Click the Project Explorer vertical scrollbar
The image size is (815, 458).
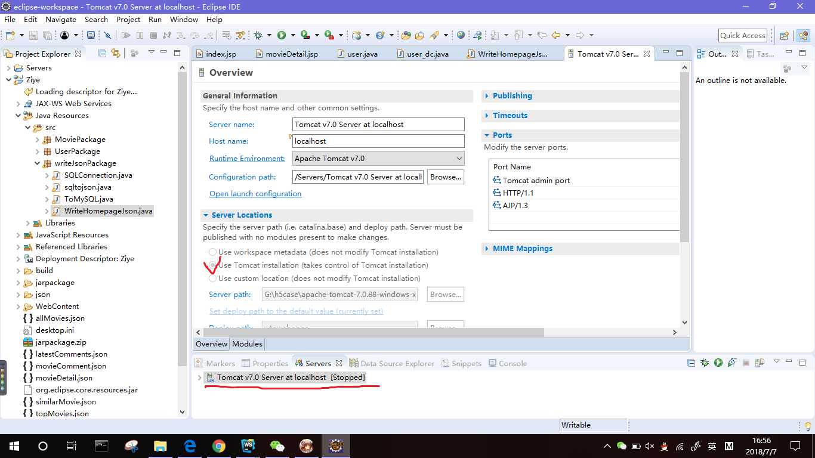(x=182, y=218)
